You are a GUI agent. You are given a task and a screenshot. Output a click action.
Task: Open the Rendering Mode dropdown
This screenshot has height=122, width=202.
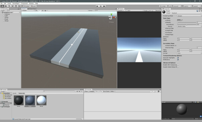tap(189, 16)
